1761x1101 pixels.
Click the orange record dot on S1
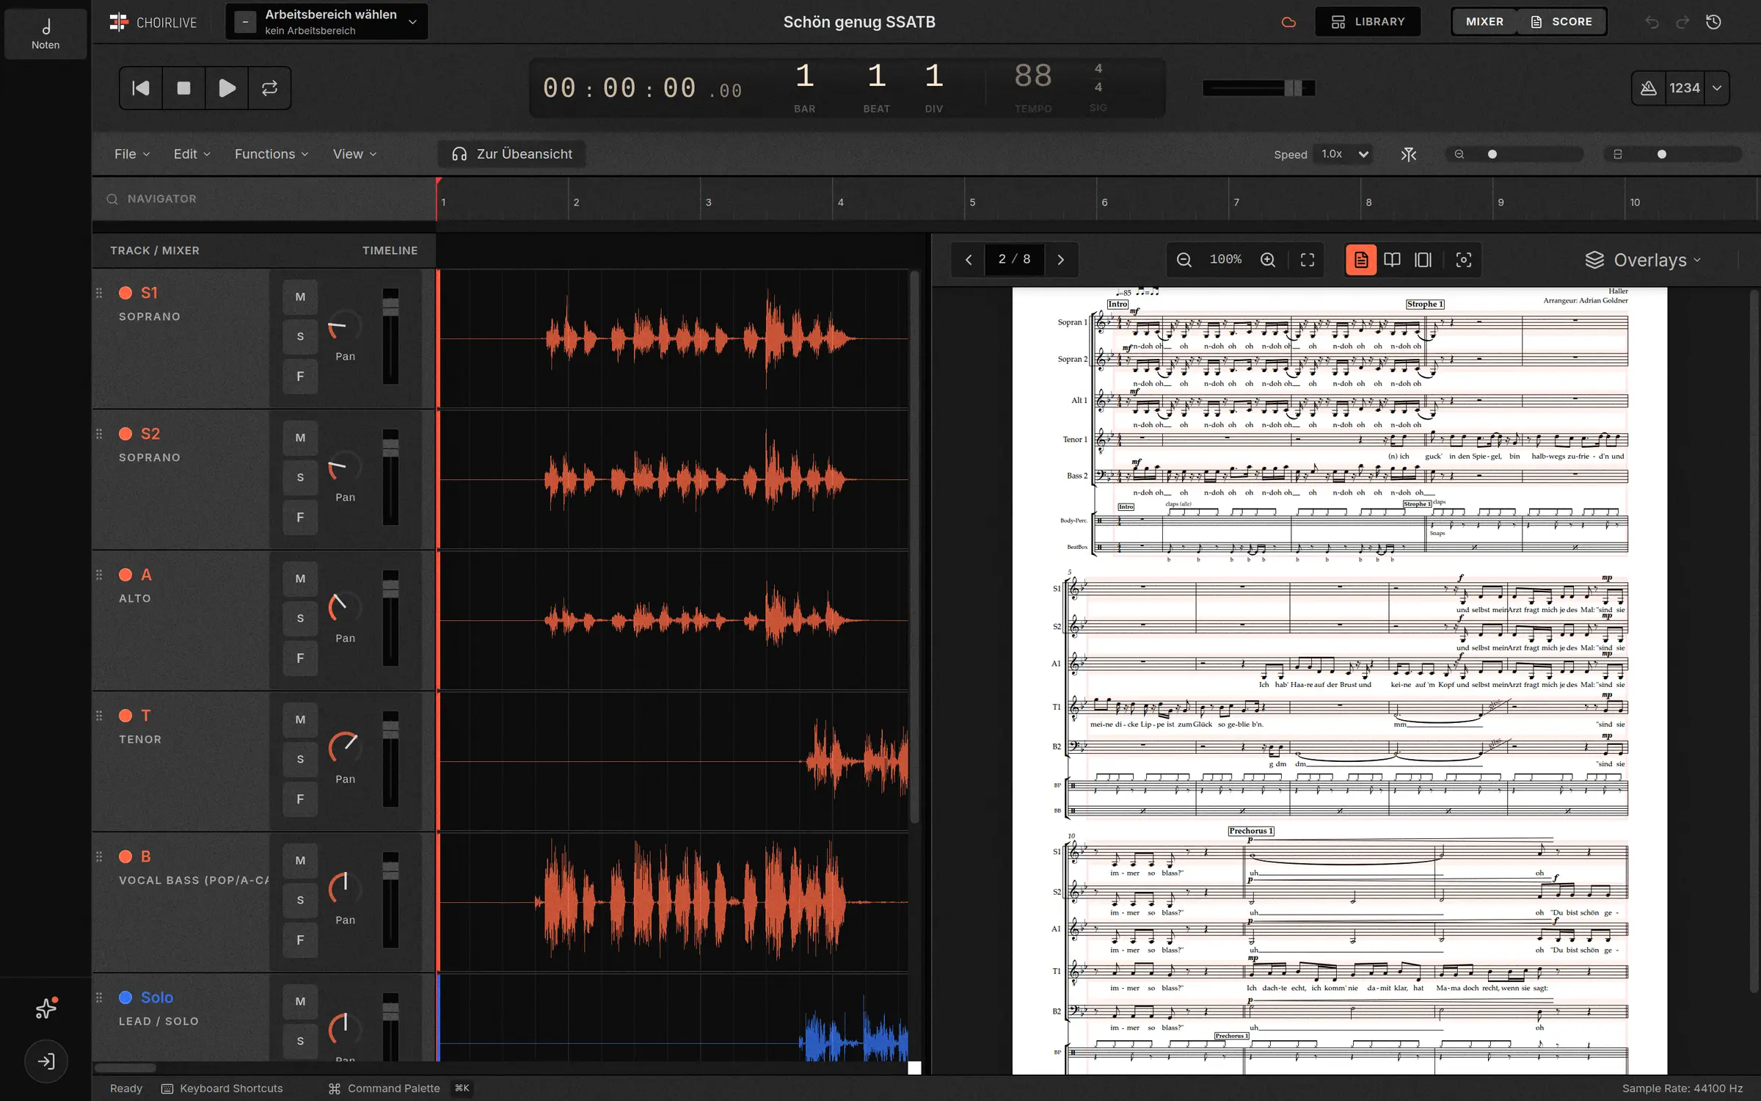coord(125,293)
